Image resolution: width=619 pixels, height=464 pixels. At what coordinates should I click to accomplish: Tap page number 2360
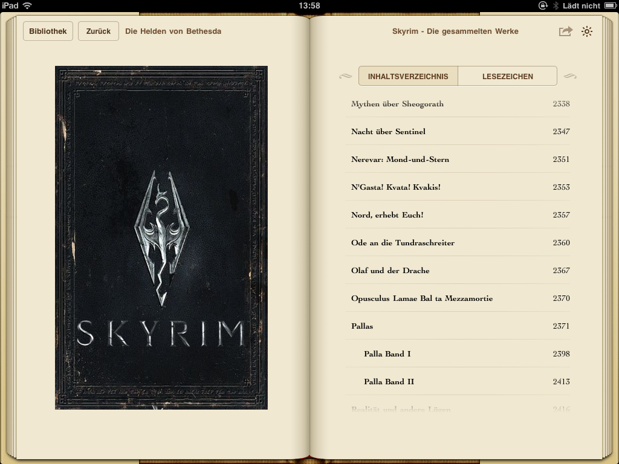click(561, 243)
